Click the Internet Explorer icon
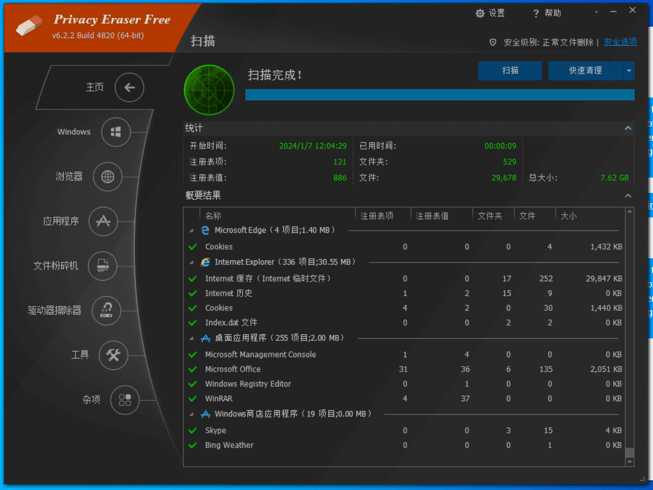This screenshot has height=490, width=653. click(x=205, y=262)
